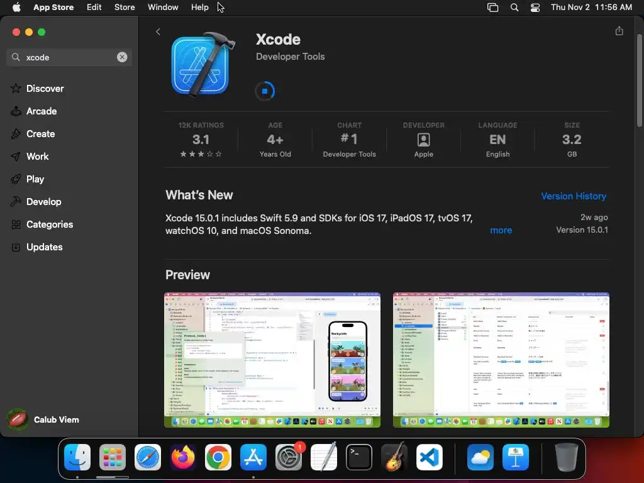
Task: Click the 3.1 star ratings summary
Action: point(201,140)
